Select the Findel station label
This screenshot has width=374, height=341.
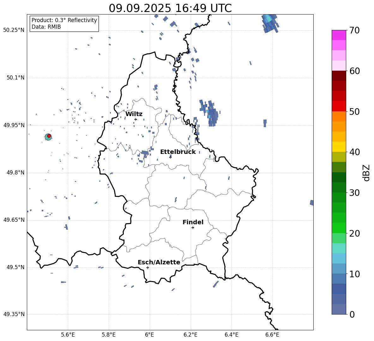point(193,222)
